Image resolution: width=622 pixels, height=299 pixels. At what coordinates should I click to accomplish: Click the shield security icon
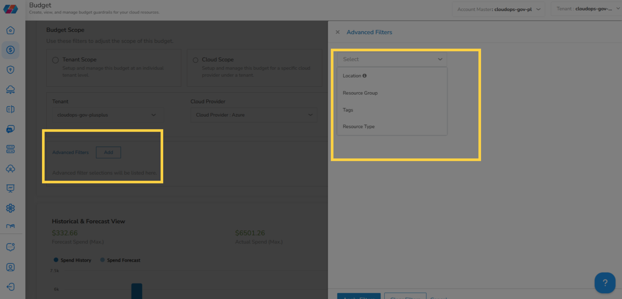[x=10, y=70]
